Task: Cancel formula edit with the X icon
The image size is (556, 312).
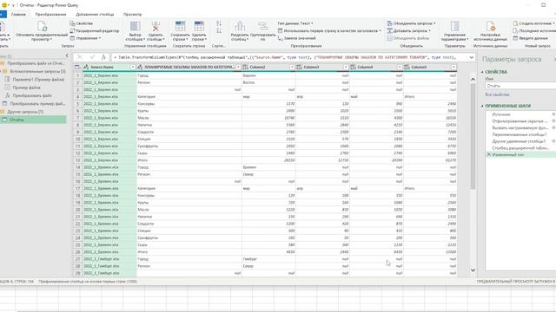Action: coord(79,57)
